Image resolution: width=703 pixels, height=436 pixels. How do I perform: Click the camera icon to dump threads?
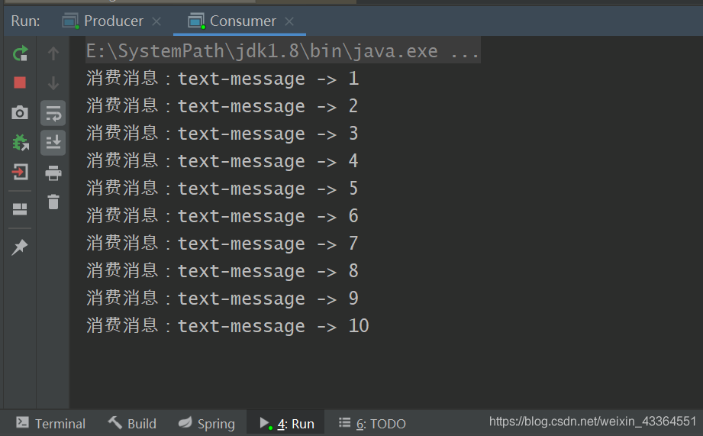tap(20, 113)
